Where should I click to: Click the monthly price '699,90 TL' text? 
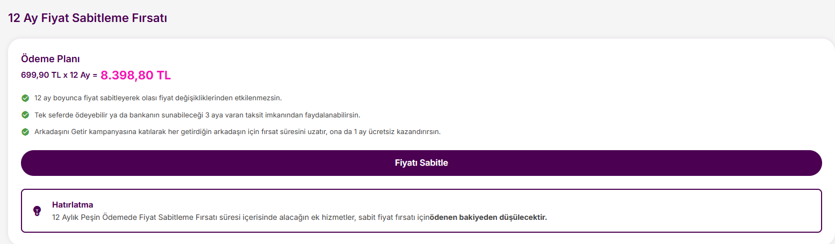click(41, 76)
